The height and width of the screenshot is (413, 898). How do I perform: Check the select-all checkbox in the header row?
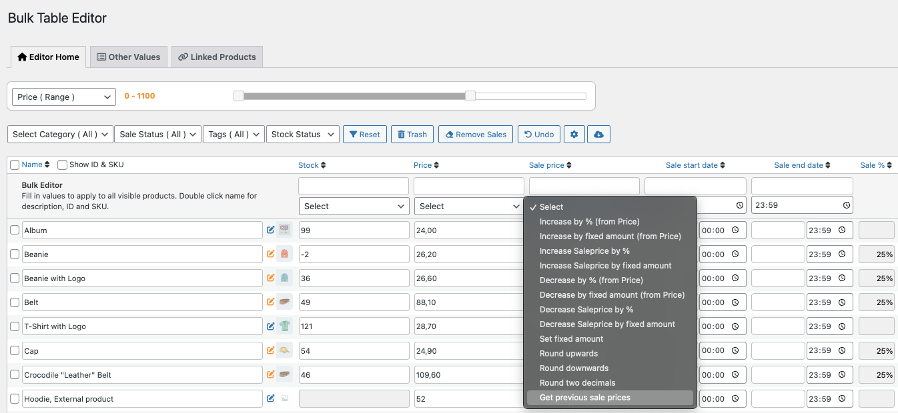[14, 164]
